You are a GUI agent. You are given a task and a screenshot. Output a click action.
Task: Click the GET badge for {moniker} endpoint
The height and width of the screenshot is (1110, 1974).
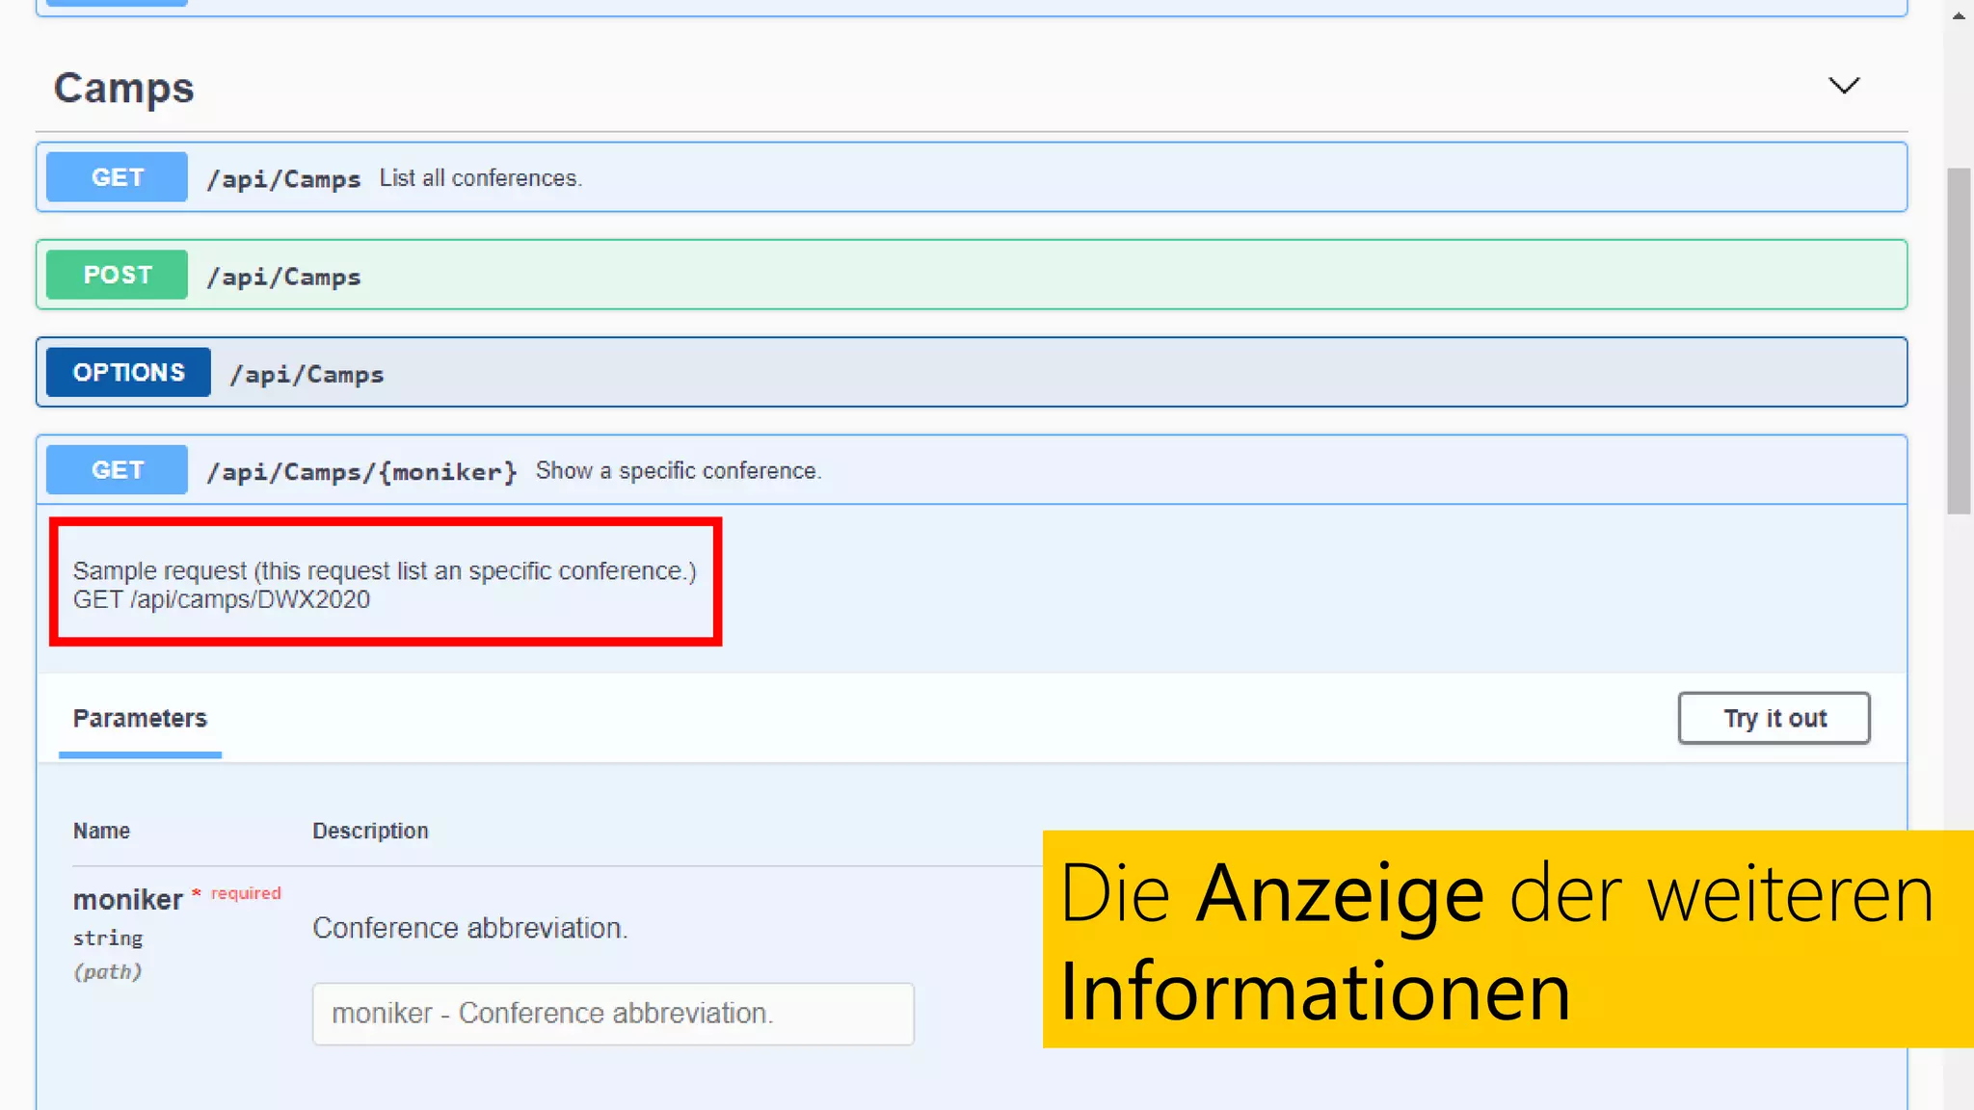(117, 470)
